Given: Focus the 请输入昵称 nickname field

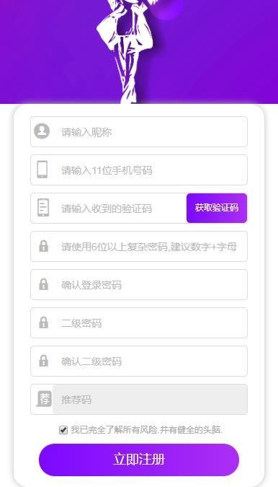Looking at the screenshot, I should pyautogui.click(x=139, y=132).
